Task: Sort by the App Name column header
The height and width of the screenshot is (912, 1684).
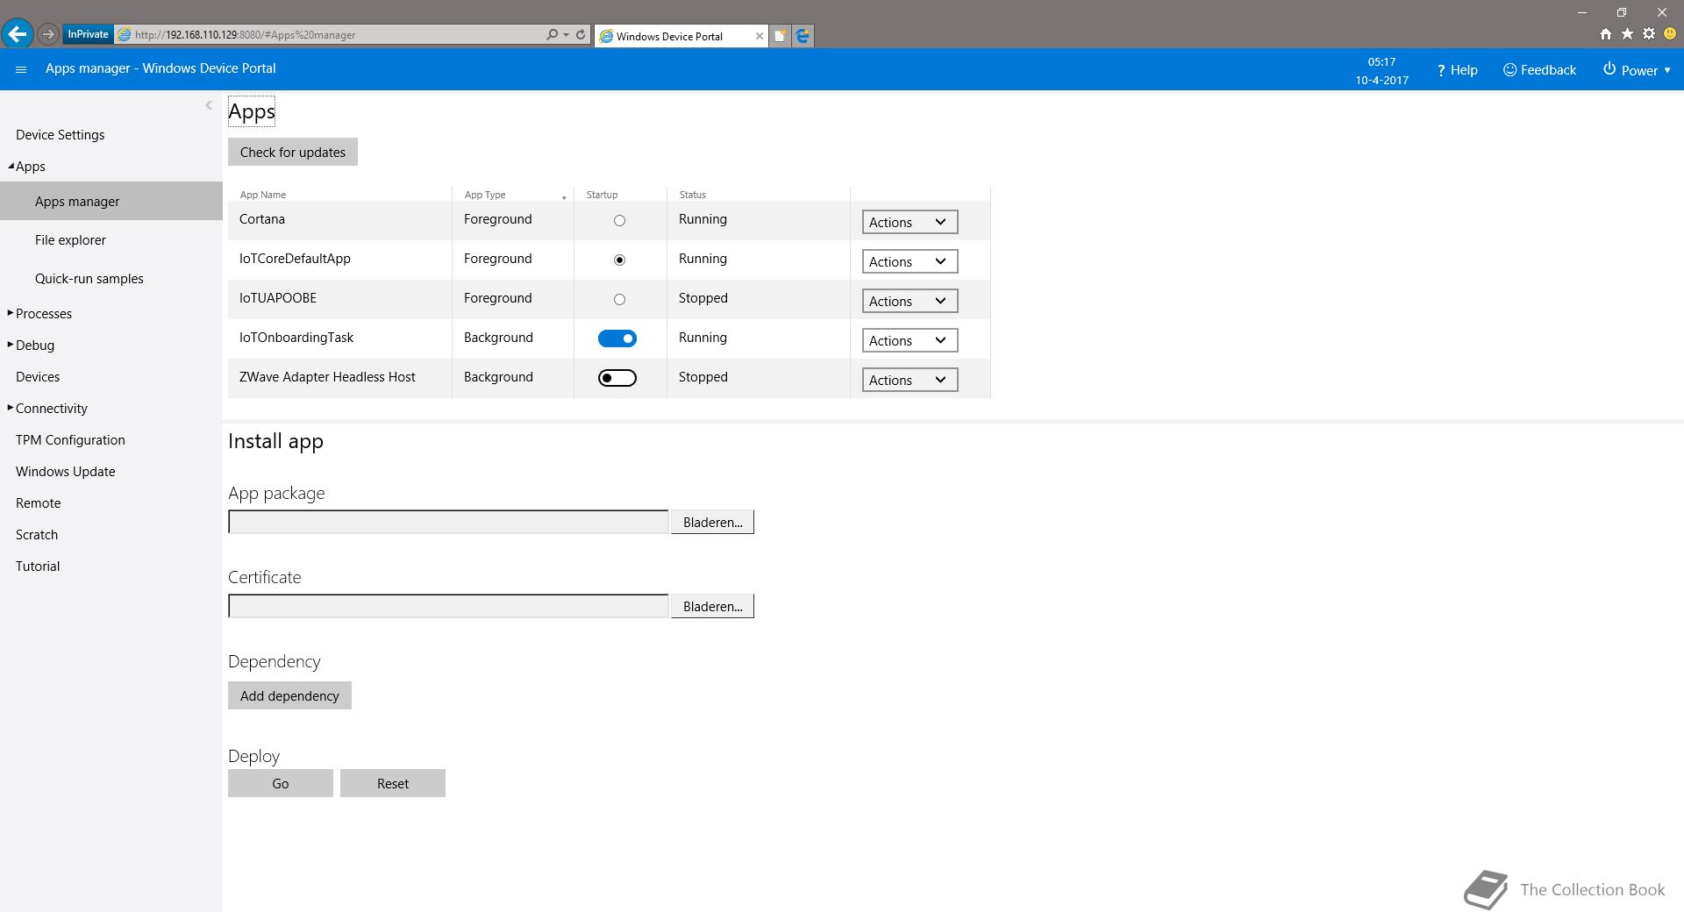Action: coord(263,195)
